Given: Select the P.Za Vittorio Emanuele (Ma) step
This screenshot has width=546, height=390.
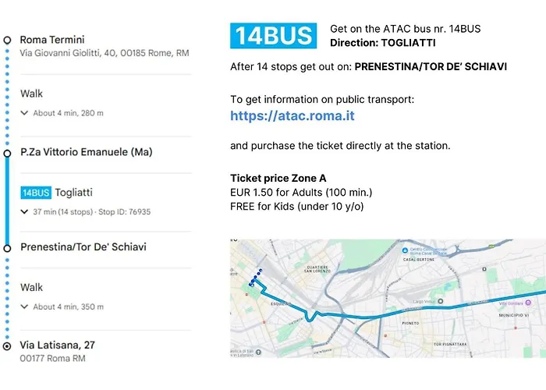Looking at the screenshot, I should 86,151.
